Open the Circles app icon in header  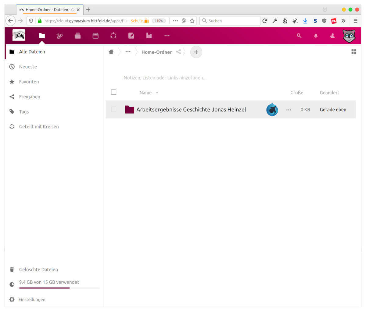point(113,36)
